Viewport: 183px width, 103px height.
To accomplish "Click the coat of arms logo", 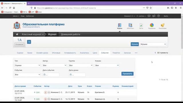I will [17, 25].
